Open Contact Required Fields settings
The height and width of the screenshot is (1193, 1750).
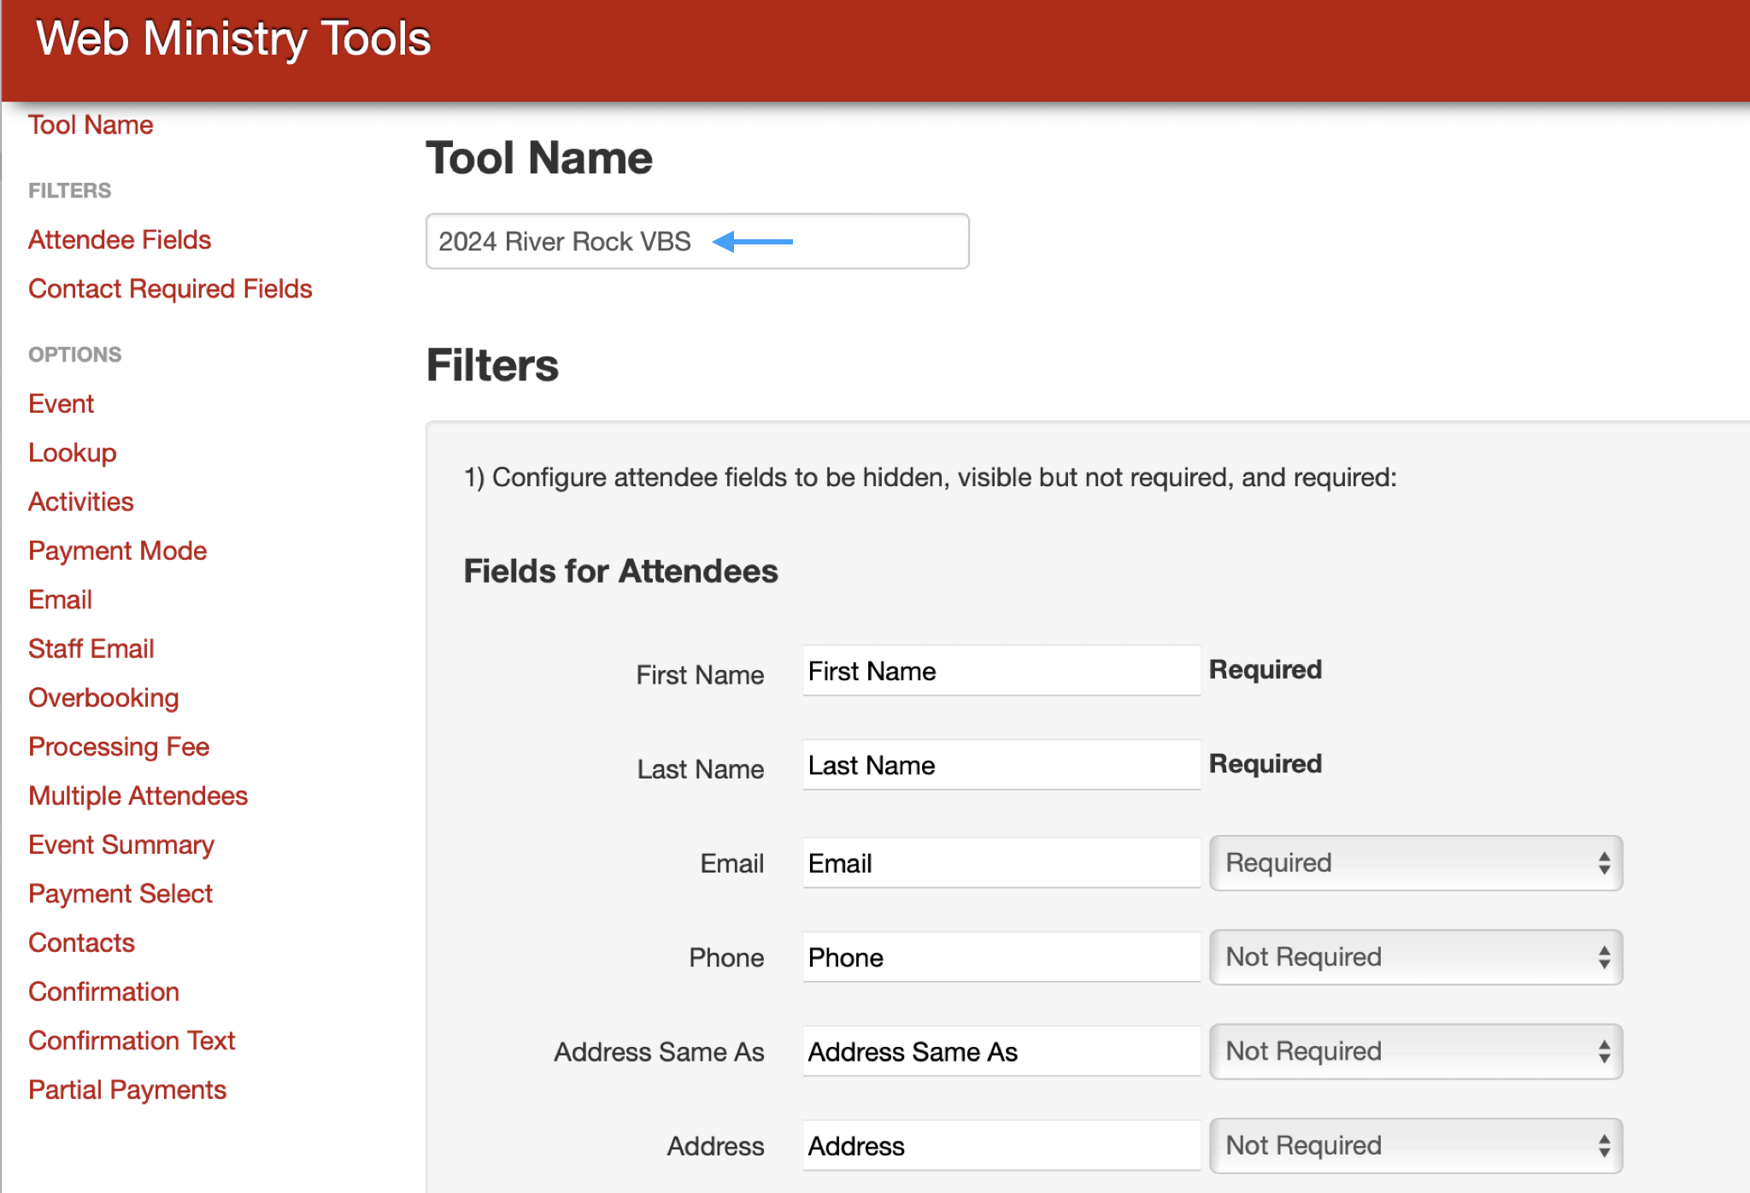point(170,289)
